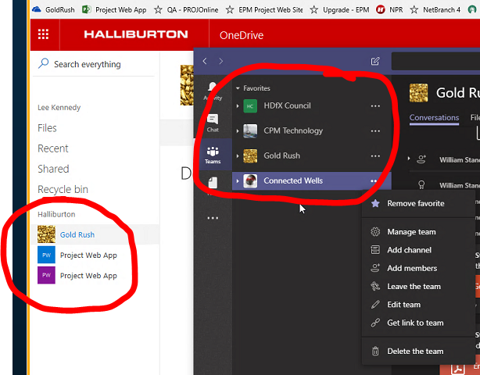Expand the first William Stan conversation entry

[x=409, y=159]
